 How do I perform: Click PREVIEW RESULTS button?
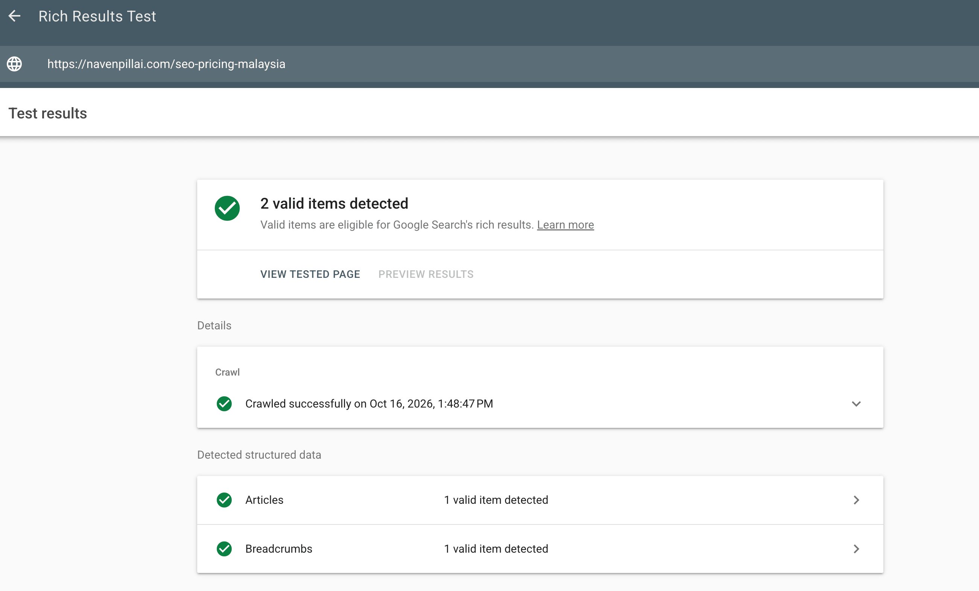click(x=426, y=274)
